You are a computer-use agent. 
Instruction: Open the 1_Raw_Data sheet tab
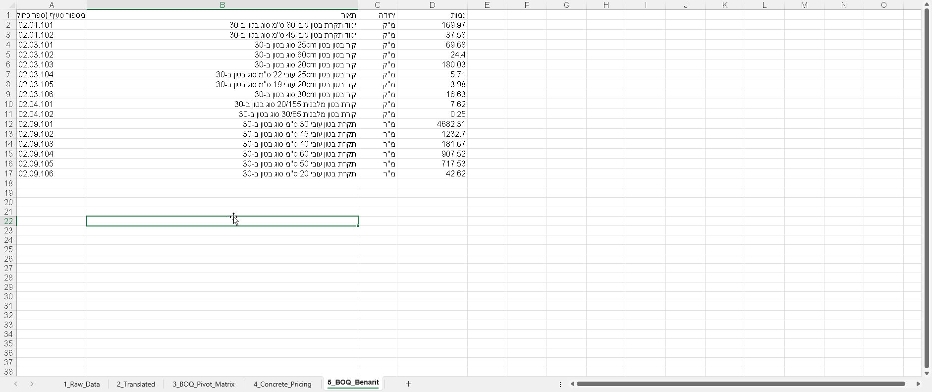coord(81,384)
